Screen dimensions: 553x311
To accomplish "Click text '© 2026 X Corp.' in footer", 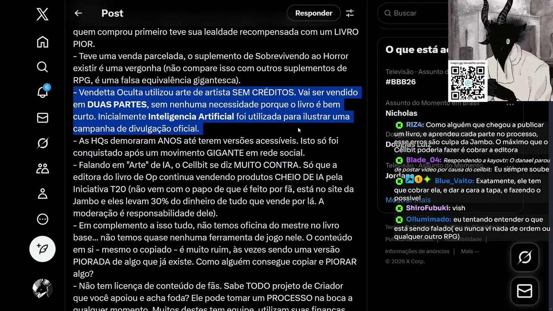I will pos(405,261).
